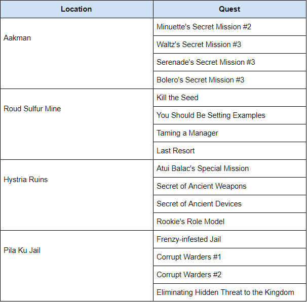Select the Hystria Ruins location cell

(x=76, y=195)
